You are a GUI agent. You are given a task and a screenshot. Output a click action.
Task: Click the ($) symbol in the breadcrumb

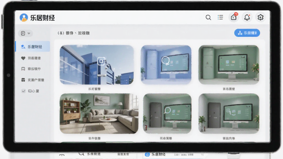pos(61,33)
